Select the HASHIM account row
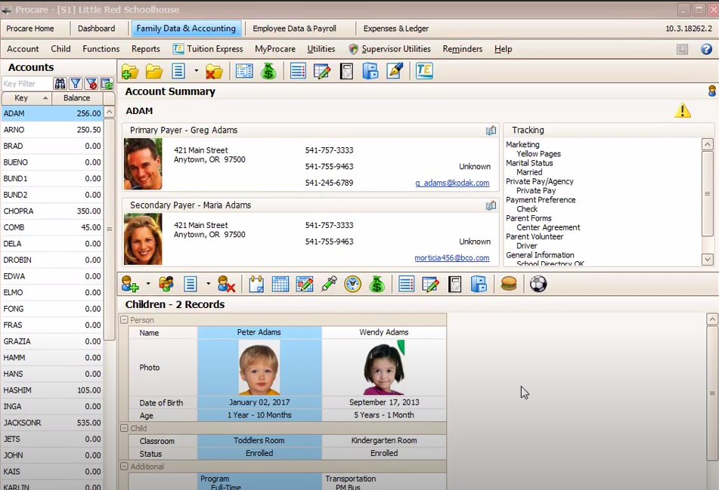 52,390
